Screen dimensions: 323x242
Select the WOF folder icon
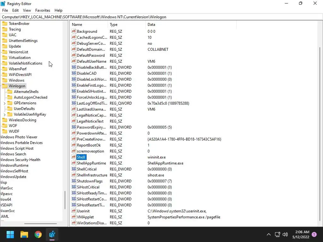coord(5,125)
